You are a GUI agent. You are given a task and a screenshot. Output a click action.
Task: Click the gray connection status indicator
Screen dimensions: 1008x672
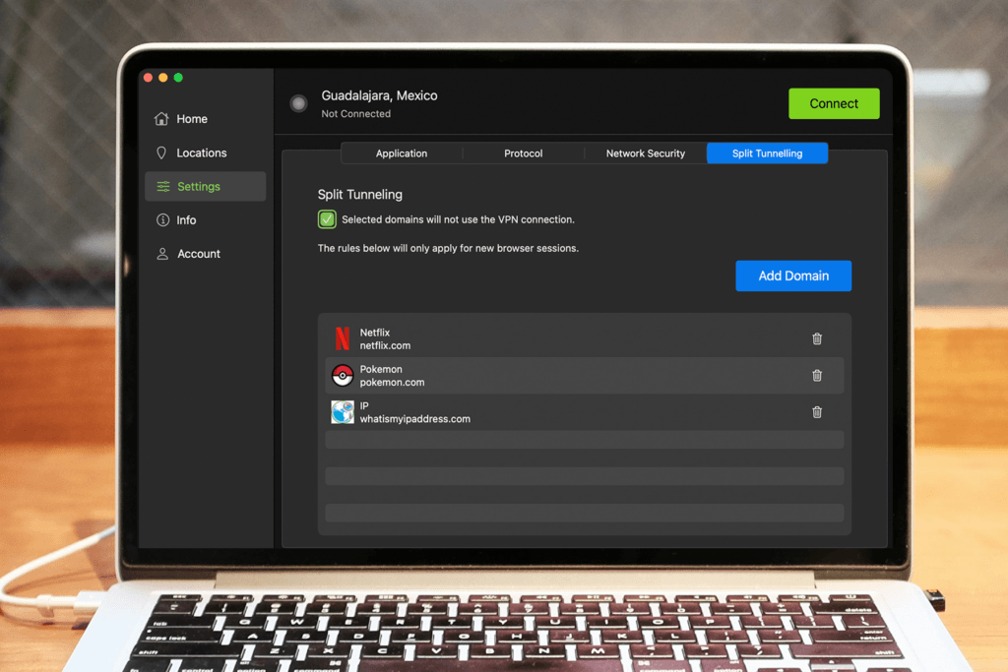298,102
